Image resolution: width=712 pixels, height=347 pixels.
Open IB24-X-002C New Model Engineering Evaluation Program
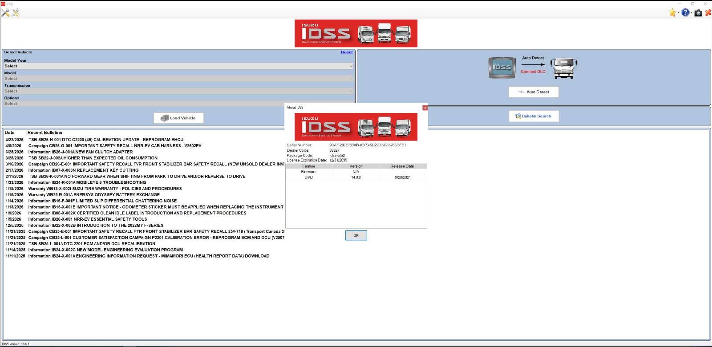(105, 250)
